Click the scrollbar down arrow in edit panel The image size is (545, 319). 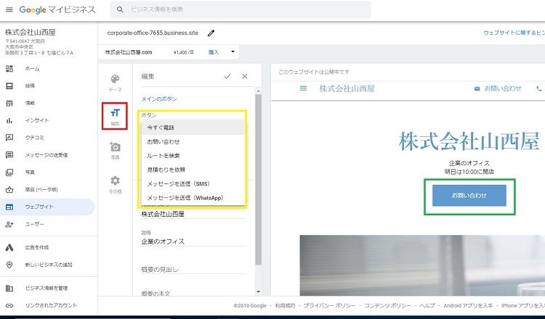click(258, 292)
